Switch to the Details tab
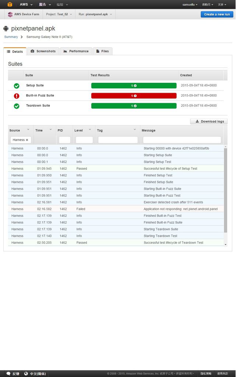Viewport: 236px width, 377px height. [x=15, y=52]
